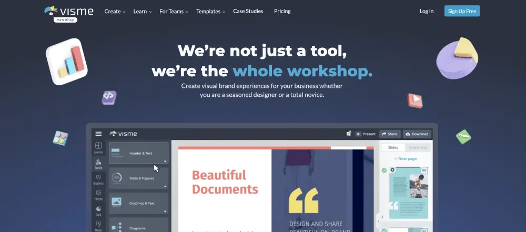Expand the Create menu in the navigation
Screen dimensions: 526x232
115,12
